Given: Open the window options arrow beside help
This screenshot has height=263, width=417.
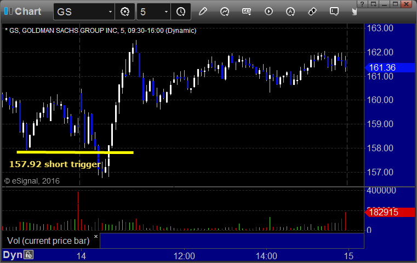Looking at the screenshot, I should tap(373, 4).
